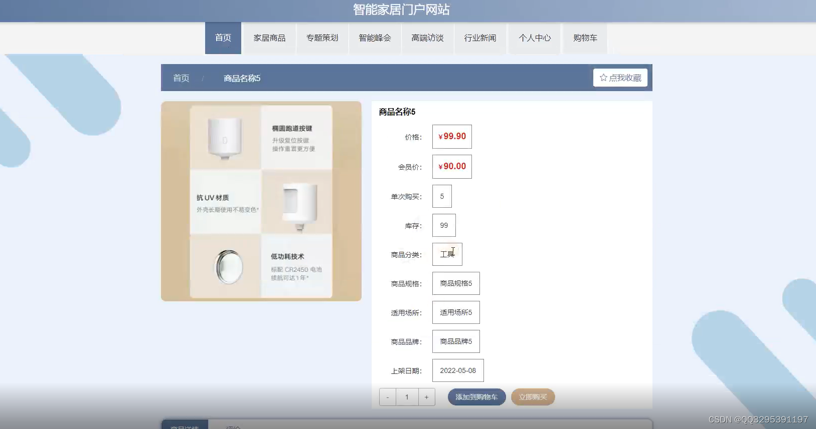816x429 pixels.
Task: Click 首页 breadcrumb link
Action: point(181,78)
